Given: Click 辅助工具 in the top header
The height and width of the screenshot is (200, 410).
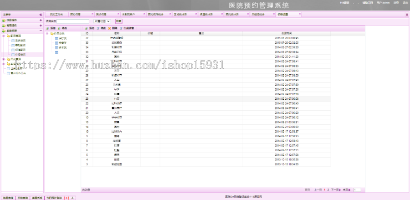Looking at the screenshot, I should click(367, 3).
